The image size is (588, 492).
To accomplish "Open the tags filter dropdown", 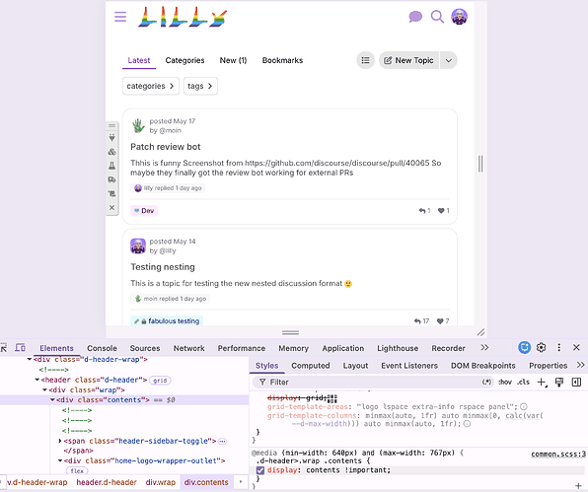I will coord(200,86).
